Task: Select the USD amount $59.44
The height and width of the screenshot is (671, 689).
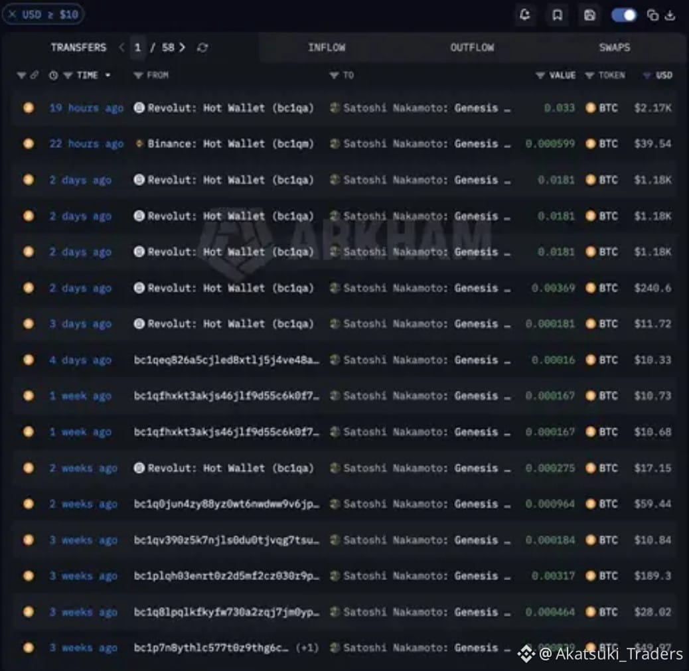Action: click(652, 504)
